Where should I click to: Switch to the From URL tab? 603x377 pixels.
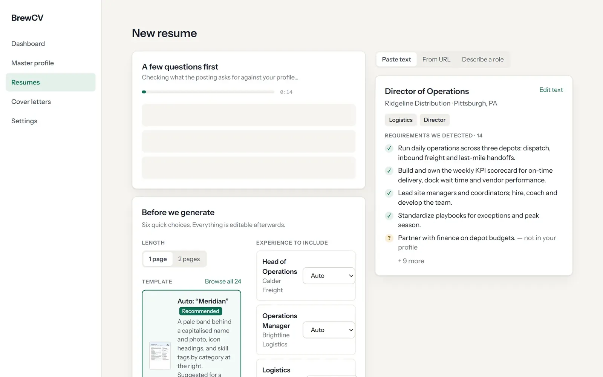pyautogui.click(x=436, y=60)
